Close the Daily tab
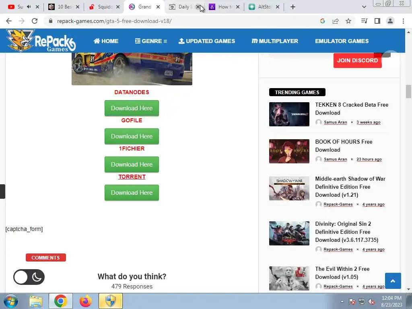Screen dimensions: 412x309 (x=198, y=7)
